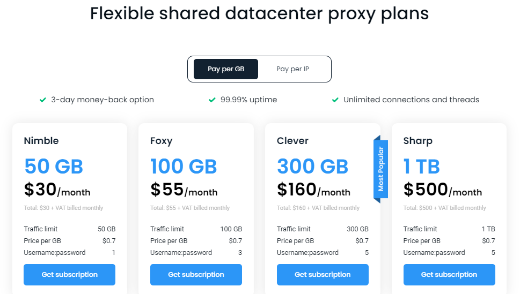The image size is (520, 294).
Task: Get subscription for the Nimble plan
Action: click(x=70, y=275)
